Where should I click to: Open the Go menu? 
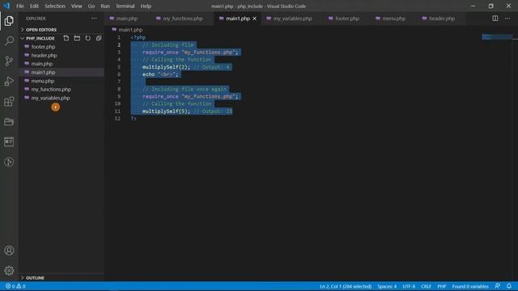(x=91, y=6)
